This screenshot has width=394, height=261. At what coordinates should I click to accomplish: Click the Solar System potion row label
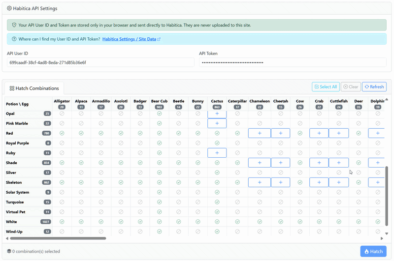[x=18, y=192]
